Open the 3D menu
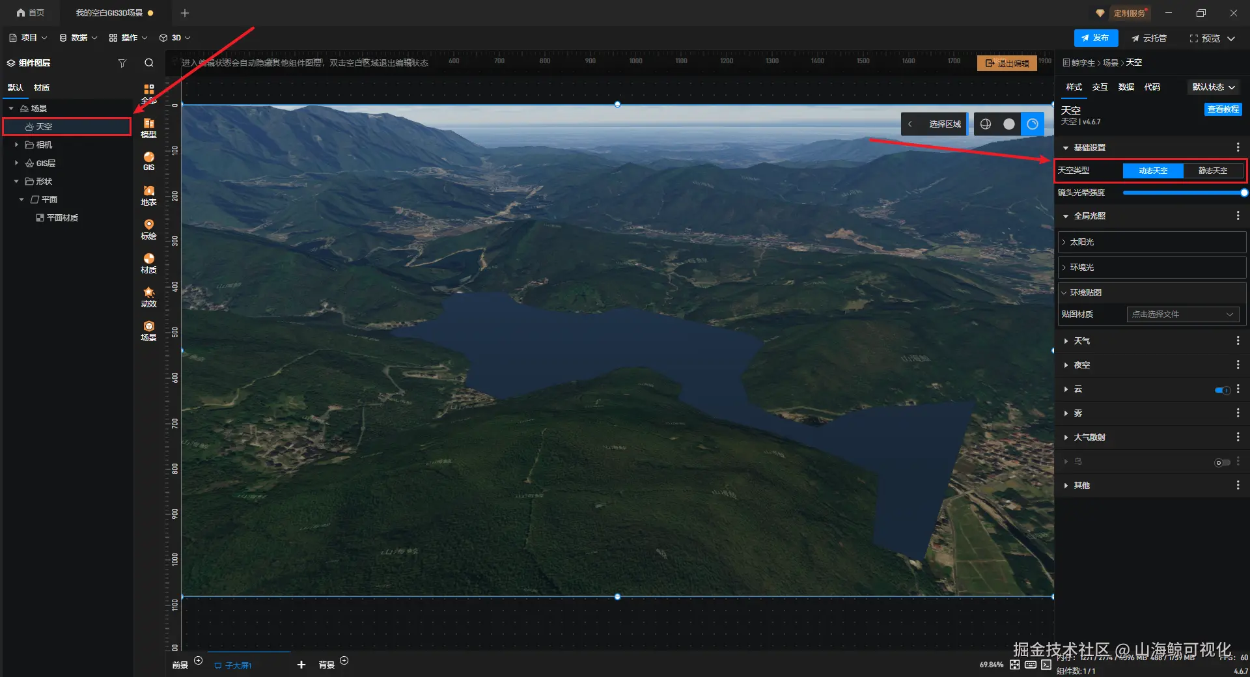The width and height of the screenshot is (1250, 677). point(175,38)
